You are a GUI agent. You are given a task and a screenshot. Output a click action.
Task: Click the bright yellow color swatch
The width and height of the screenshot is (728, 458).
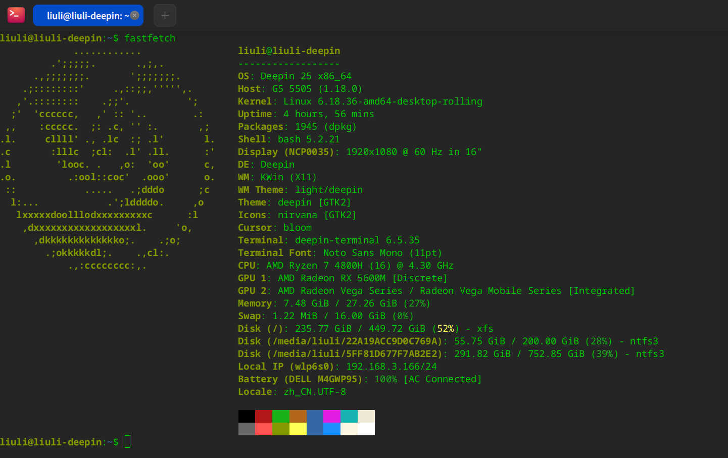(298, 429)
